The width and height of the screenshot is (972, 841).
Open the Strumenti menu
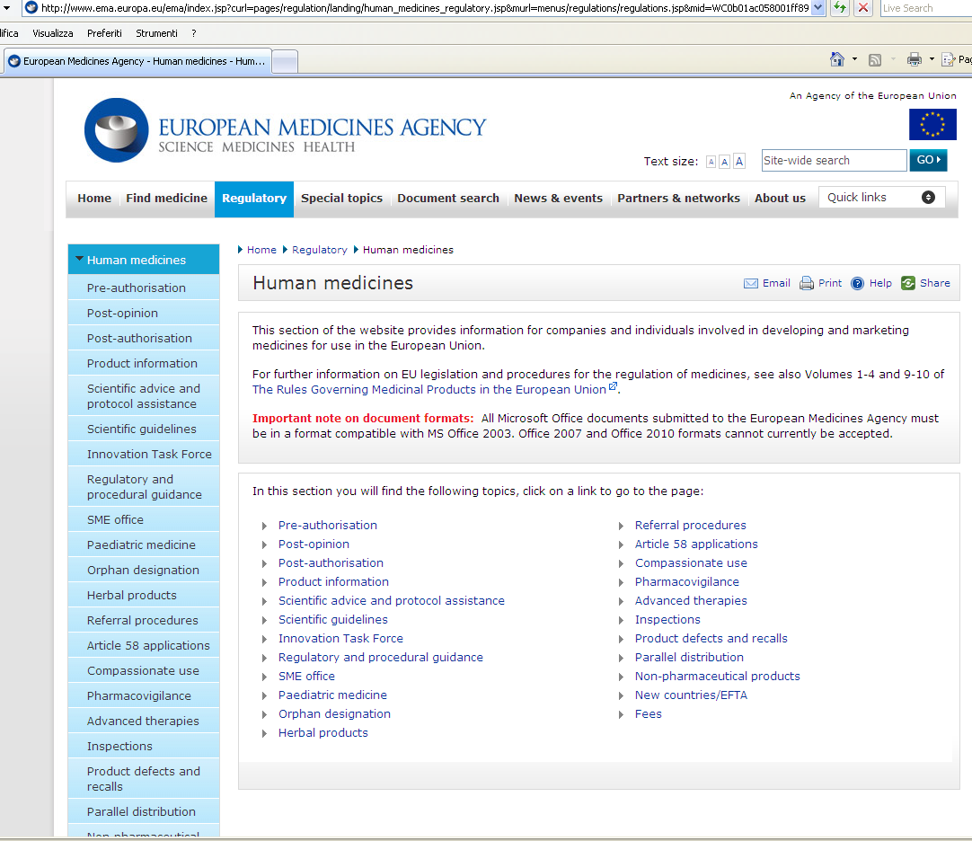[156, 33]
